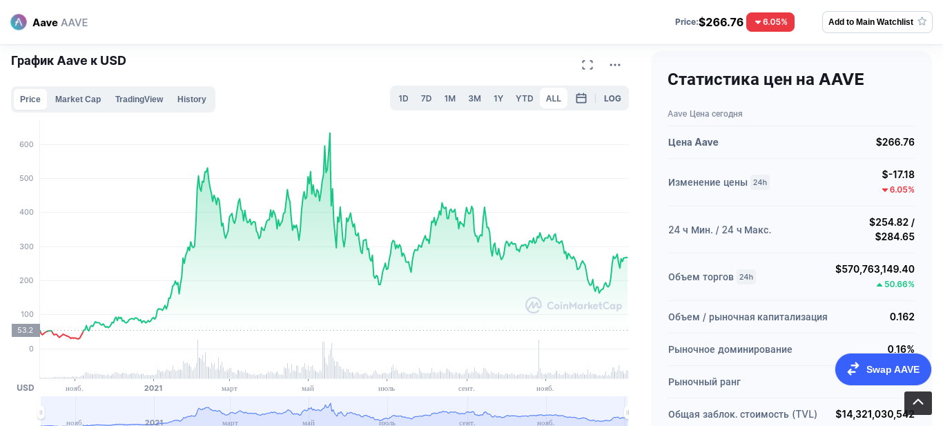Switch to the Market Cap tab
943x426 pixels.
[x=78, y=99]
